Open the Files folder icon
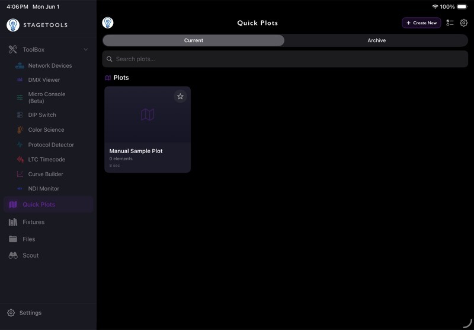This screenshot has width=474, height=330. (13, 239)
